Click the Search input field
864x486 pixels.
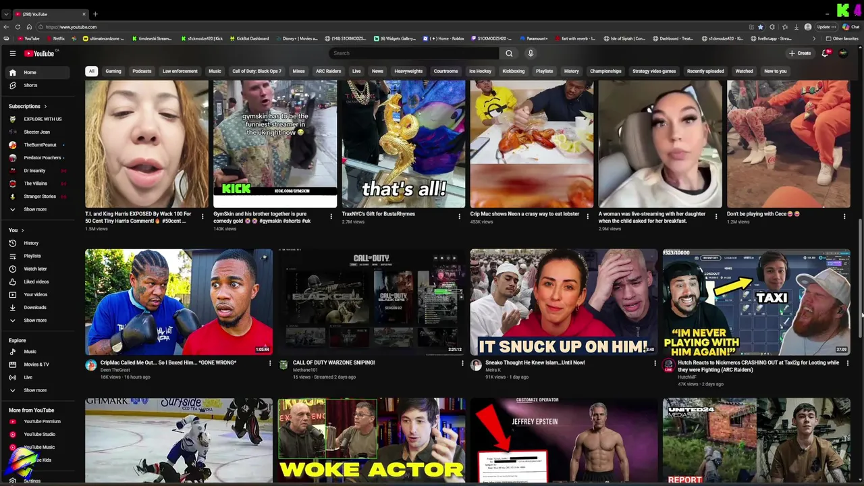[x=414, y=53]
